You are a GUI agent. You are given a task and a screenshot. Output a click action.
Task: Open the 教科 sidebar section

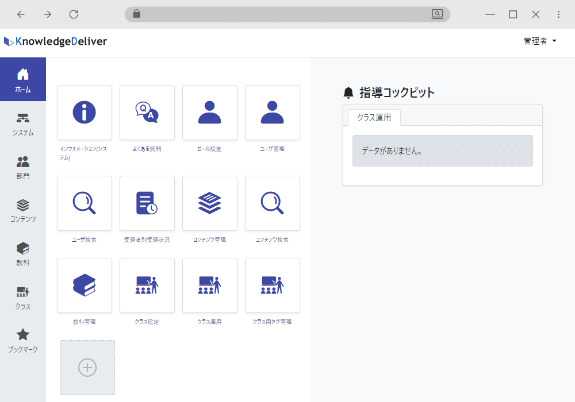pos(23,254)
